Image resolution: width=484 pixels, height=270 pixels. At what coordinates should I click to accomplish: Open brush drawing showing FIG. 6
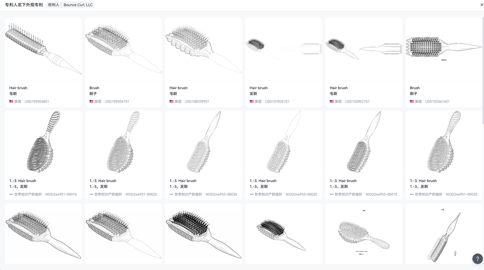coord(444,49)
